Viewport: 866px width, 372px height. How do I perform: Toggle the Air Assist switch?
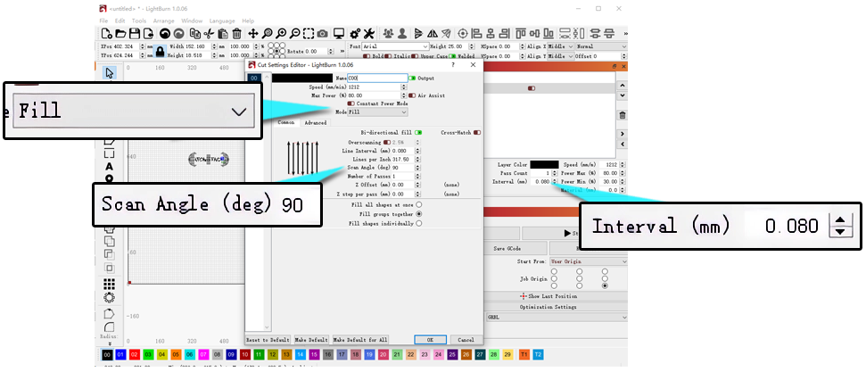coord(412,95)
